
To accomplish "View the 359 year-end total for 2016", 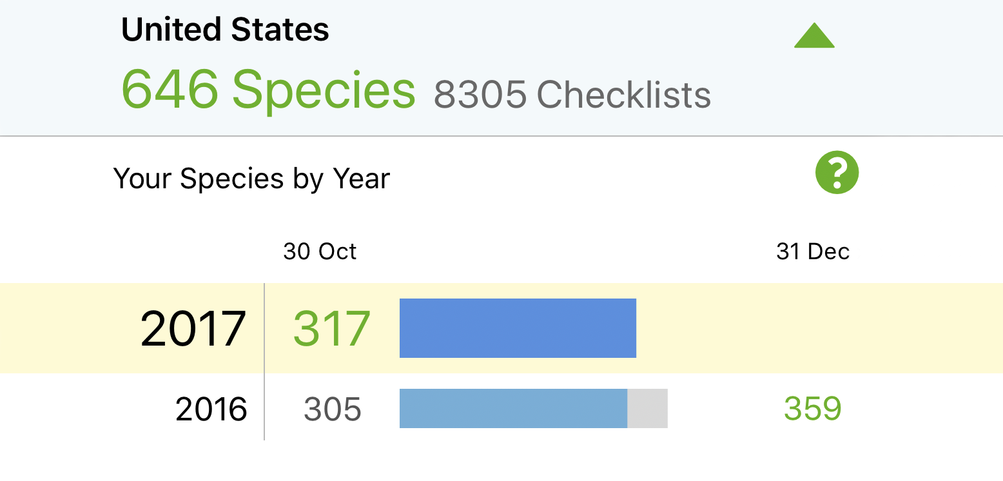I will point(813,408).
